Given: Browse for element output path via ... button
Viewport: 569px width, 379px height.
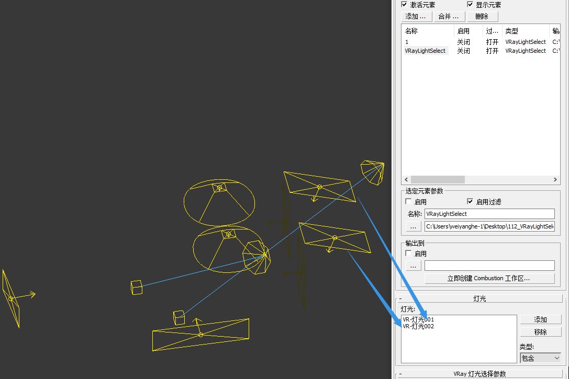Looking at the screenshot, I should [x=413, y=226].
